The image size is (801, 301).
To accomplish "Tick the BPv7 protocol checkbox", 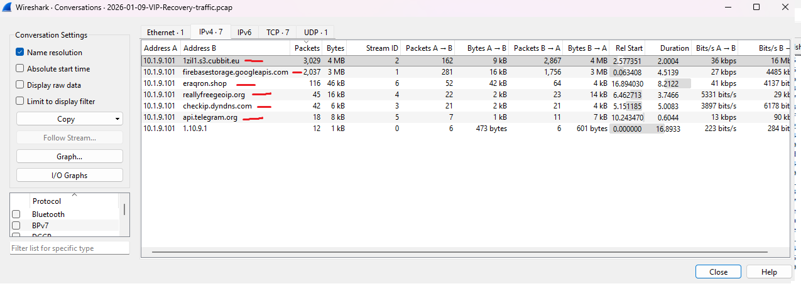I will coord(16,225).
